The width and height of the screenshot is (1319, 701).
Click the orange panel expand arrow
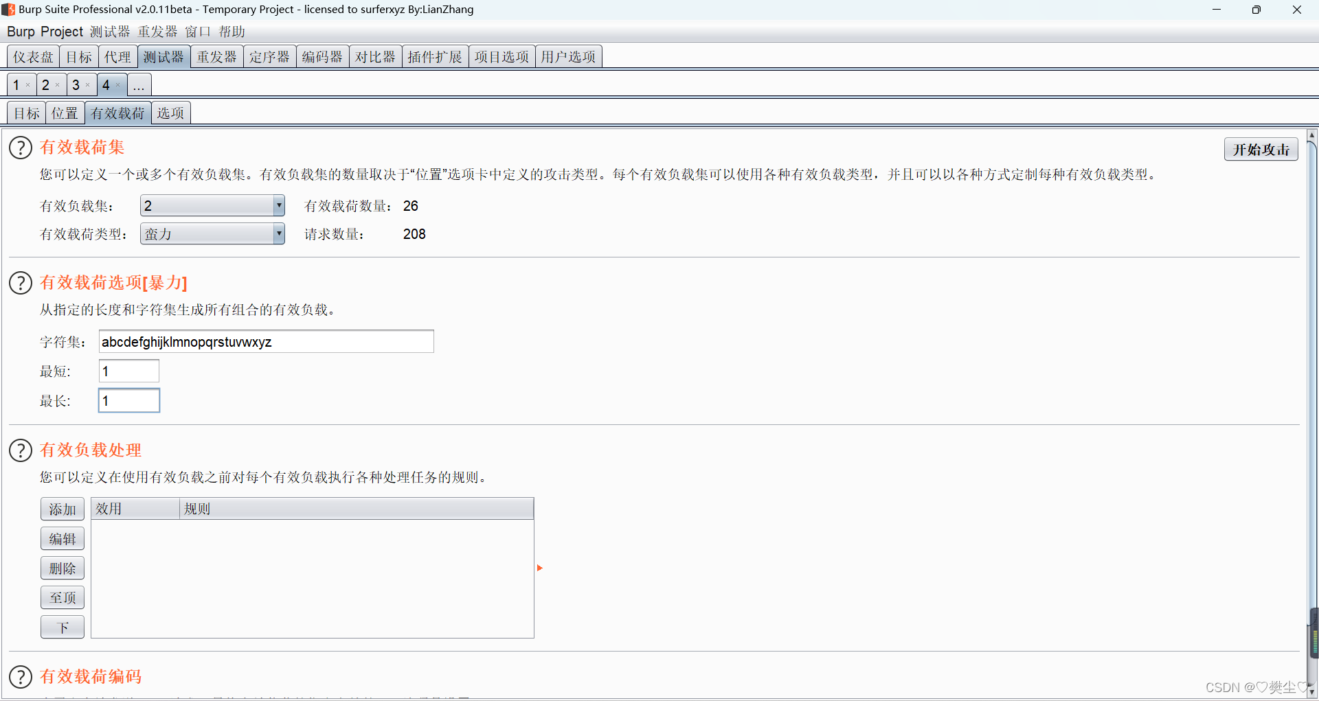pos(540,568)
